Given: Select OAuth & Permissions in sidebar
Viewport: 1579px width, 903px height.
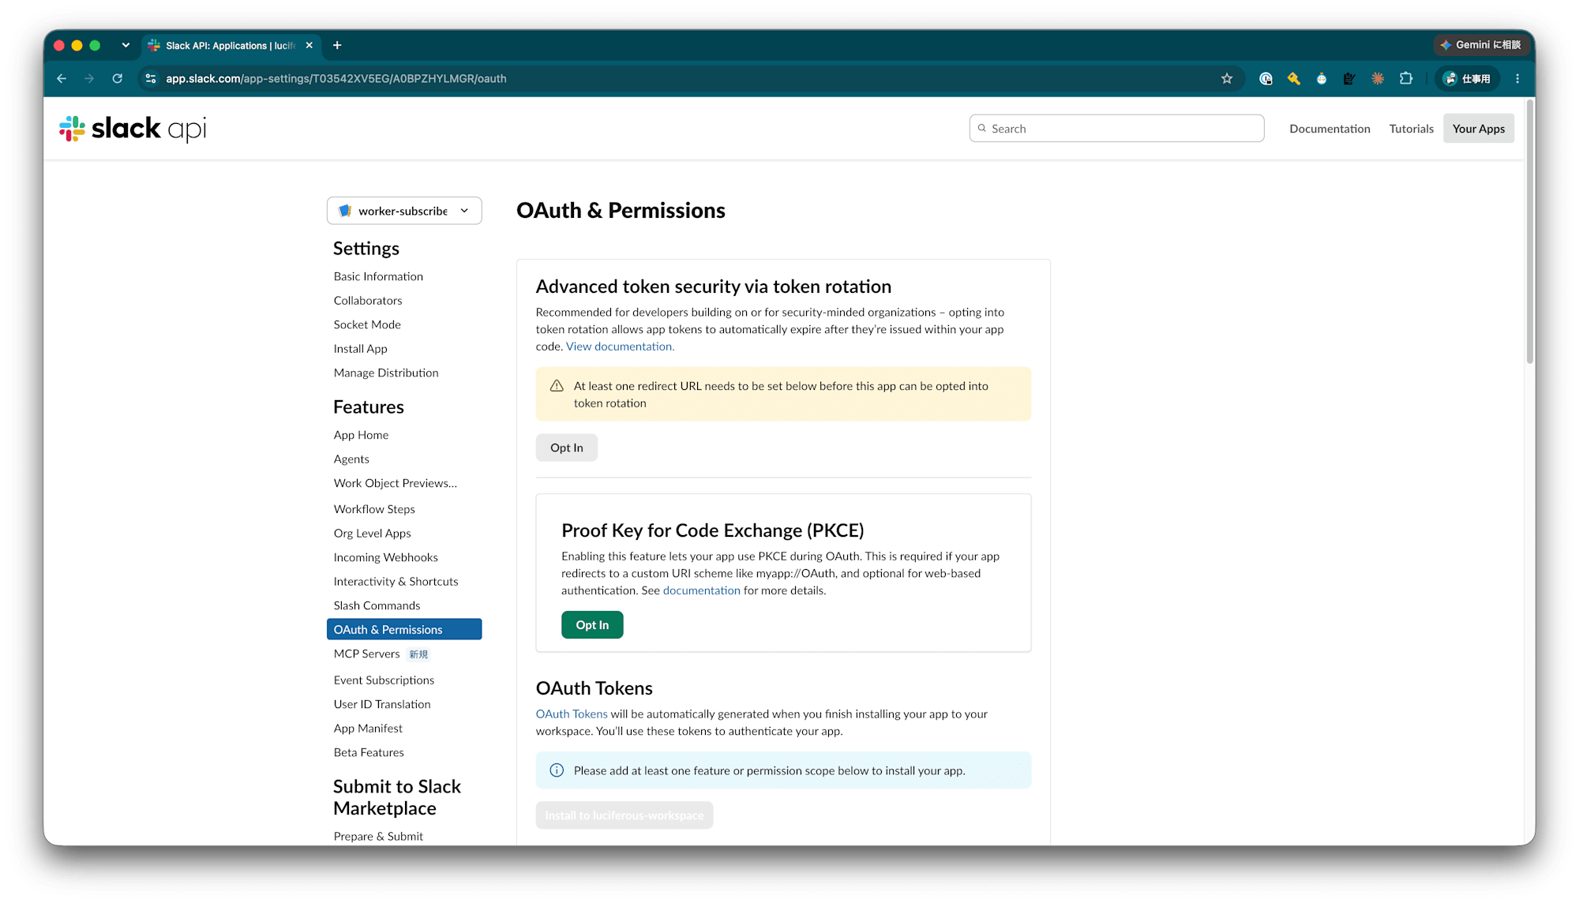Looking at the screenshot, I should point(404,629).
